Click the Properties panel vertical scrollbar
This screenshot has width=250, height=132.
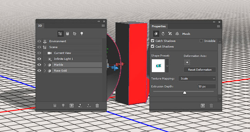(220, 69)
